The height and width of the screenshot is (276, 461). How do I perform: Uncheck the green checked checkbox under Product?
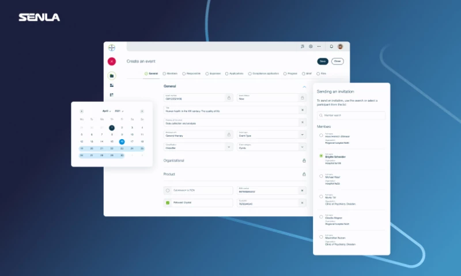click(168, 202)
